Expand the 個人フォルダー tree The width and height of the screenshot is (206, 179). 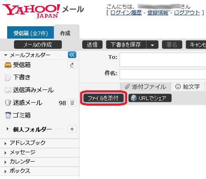click(x=8, y=129)
